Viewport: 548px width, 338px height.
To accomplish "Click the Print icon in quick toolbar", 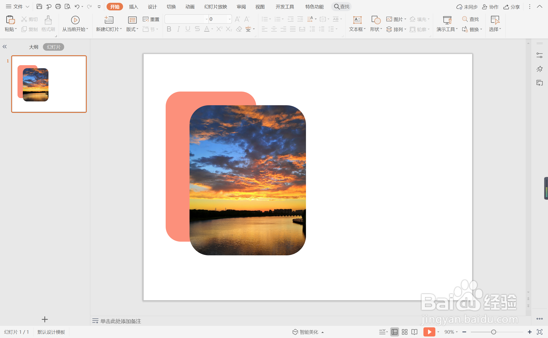I will pyautogui.click(x=58, y=7).
